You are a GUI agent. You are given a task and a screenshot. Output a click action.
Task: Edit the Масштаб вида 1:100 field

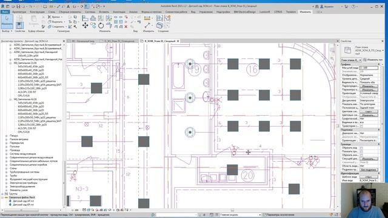(369, 68)
